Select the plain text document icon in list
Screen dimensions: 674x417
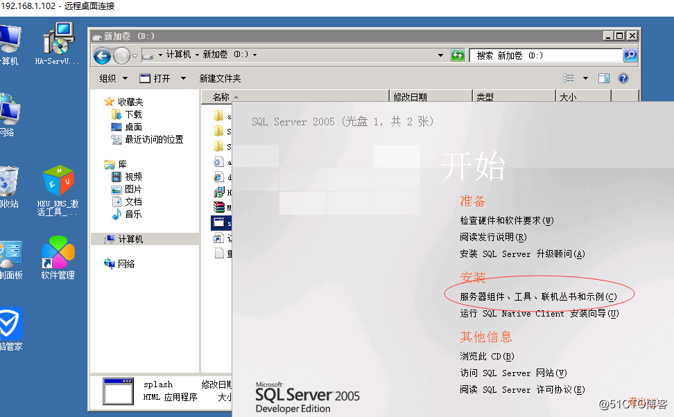pos(219,253)
